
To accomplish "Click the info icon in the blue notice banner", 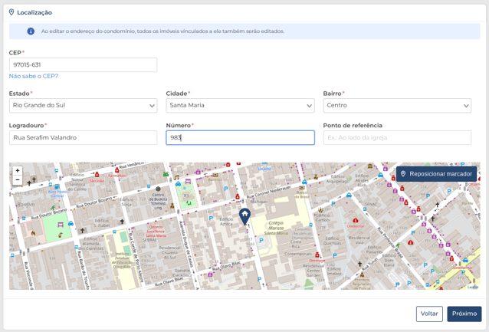I will pyautogui.click(x=31, y=31).
